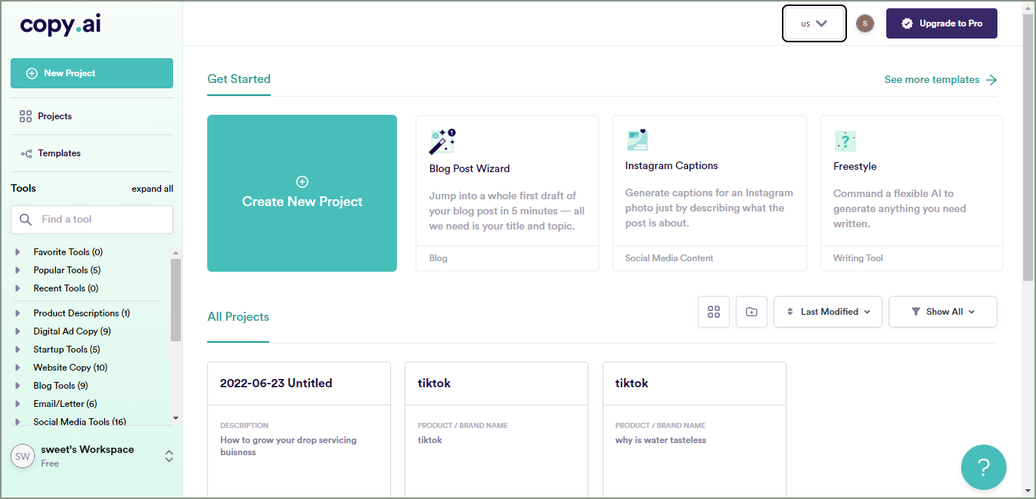The height and width of the screenshot is (499, 1036).
Task: Click the magnifier icon in tool search
Action: pyautogui.click(x=26, y=220)
